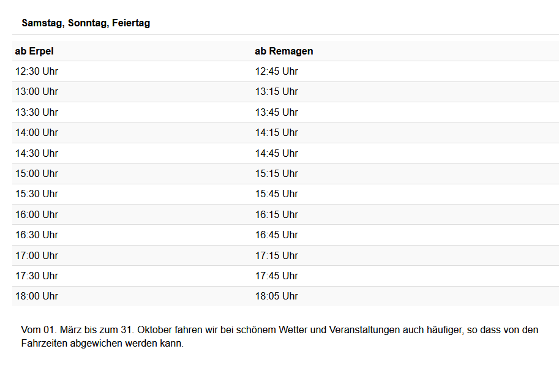Pick the 13:15 Uhr Remagen time
The width and height of the screenshot is (559, 365).
tap(277, 92)
